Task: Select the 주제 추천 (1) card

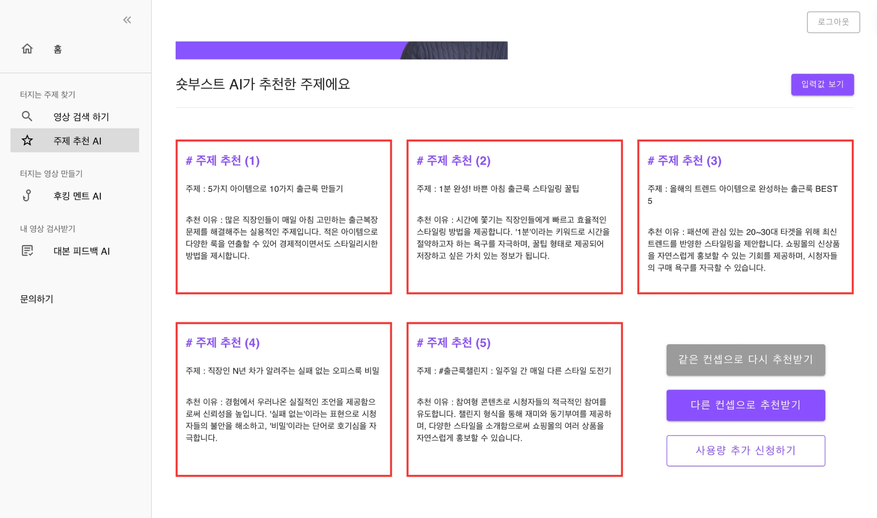Action: coord(284,217)
